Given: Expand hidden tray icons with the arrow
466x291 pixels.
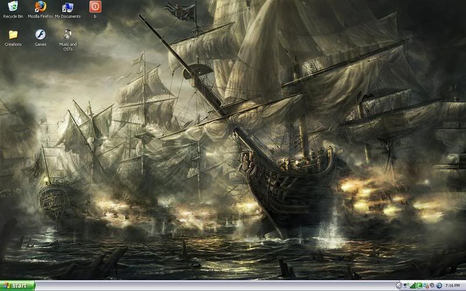Looking at the screenshot, I should click(398, 286).
